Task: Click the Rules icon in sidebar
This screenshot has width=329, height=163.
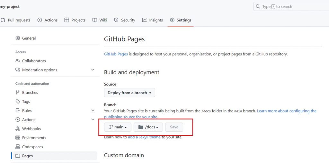Action: [18, 110]
